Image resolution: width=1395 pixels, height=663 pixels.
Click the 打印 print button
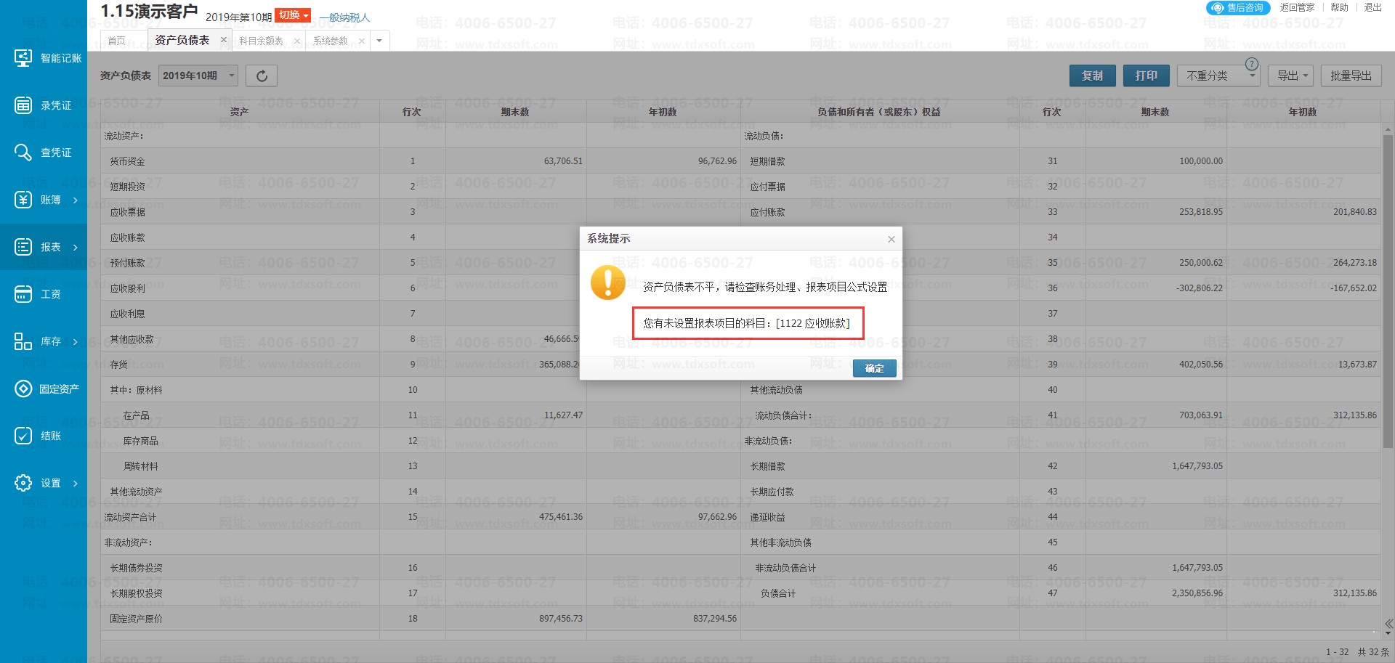tap(1146, 76)
